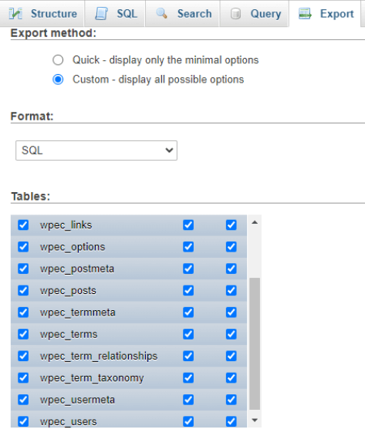Toggle middle-column checkbox for wpec_links
The width and height of the screenshot is (365, 436).
[x=188, y=225]
